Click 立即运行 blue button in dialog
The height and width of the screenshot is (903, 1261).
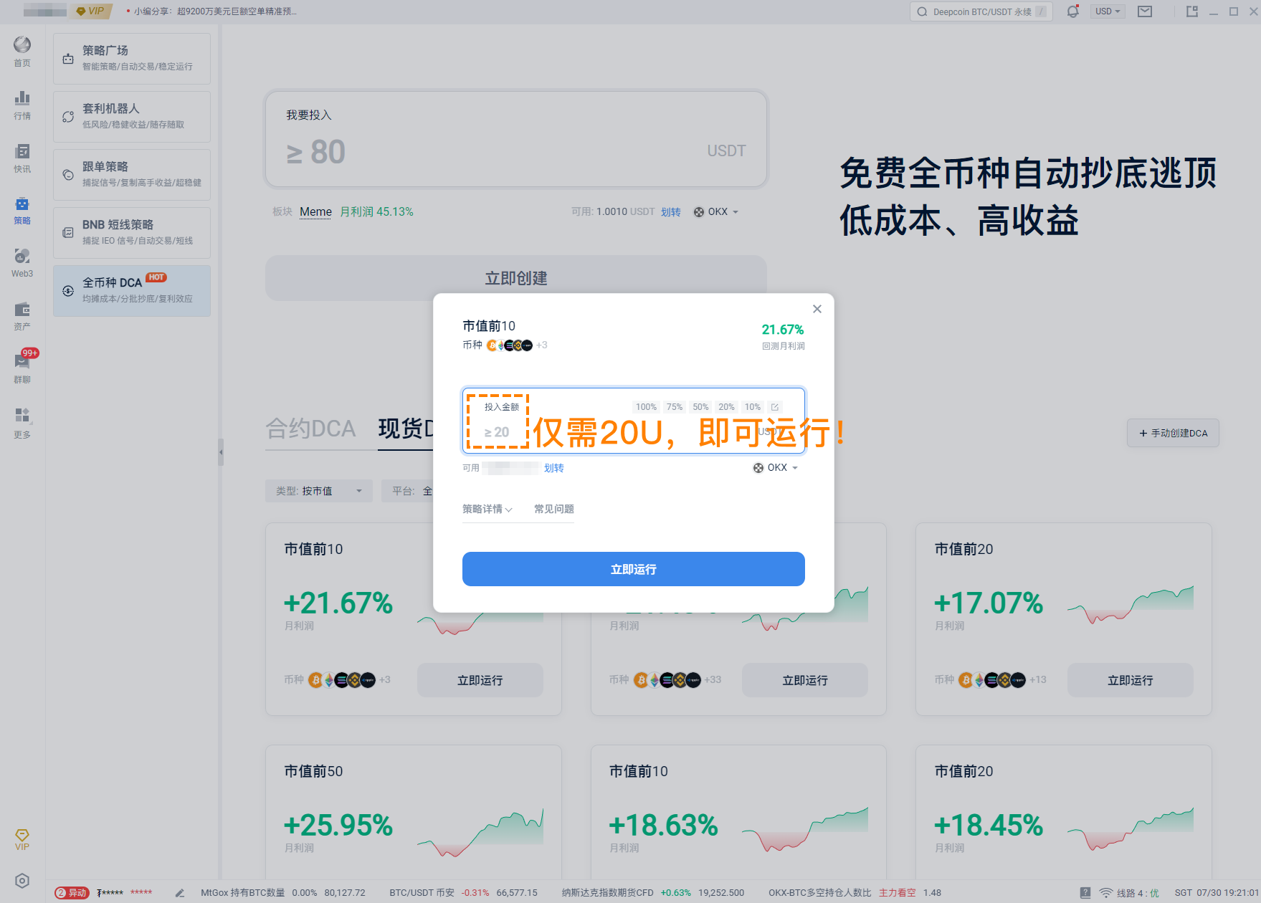pos(633,569)
